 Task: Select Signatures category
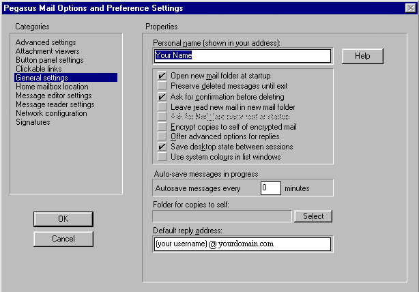coord(33,122)
